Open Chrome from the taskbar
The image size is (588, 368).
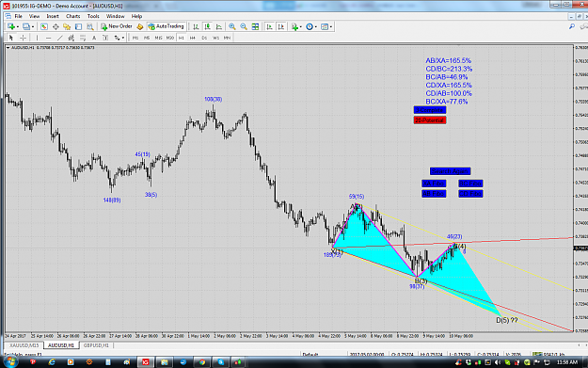pyautogui.click(x=202, y=362)
